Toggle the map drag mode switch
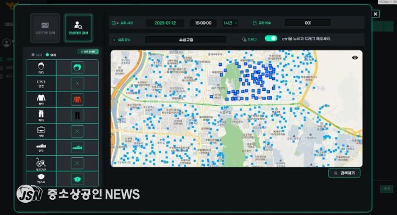The image size is (397, 215). tap(271, 38)
